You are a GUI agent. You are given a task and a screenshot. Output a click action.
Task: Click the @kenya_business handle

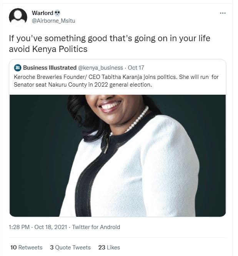coord(101,68)
